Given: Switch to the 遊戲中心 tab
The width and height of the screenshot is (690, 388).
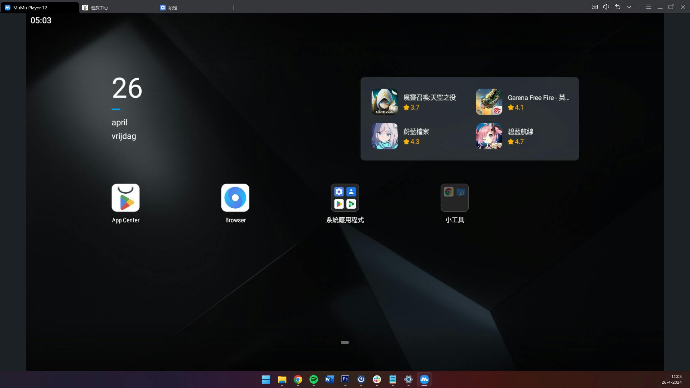Looking at the screenshot, I should [x=100, y=8].
